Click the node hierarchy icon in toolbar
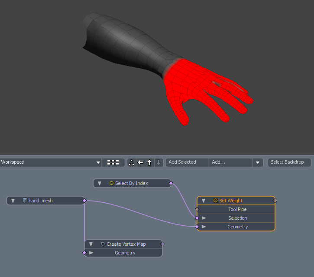314x277 pixels. pos(132,162)
